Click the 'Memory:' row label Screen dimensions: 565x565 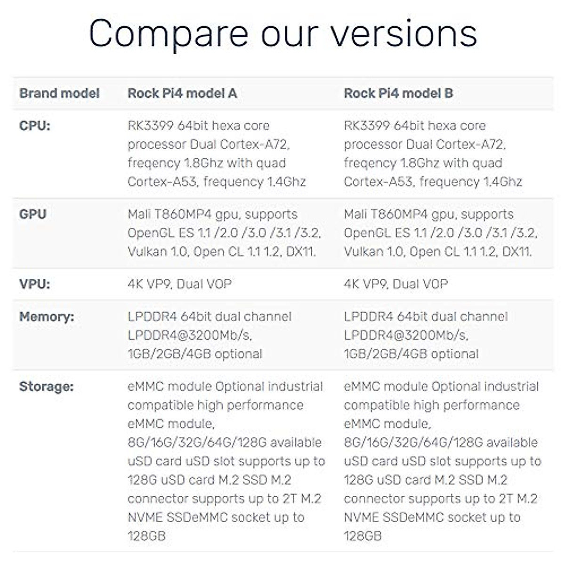tap(47, 316)
